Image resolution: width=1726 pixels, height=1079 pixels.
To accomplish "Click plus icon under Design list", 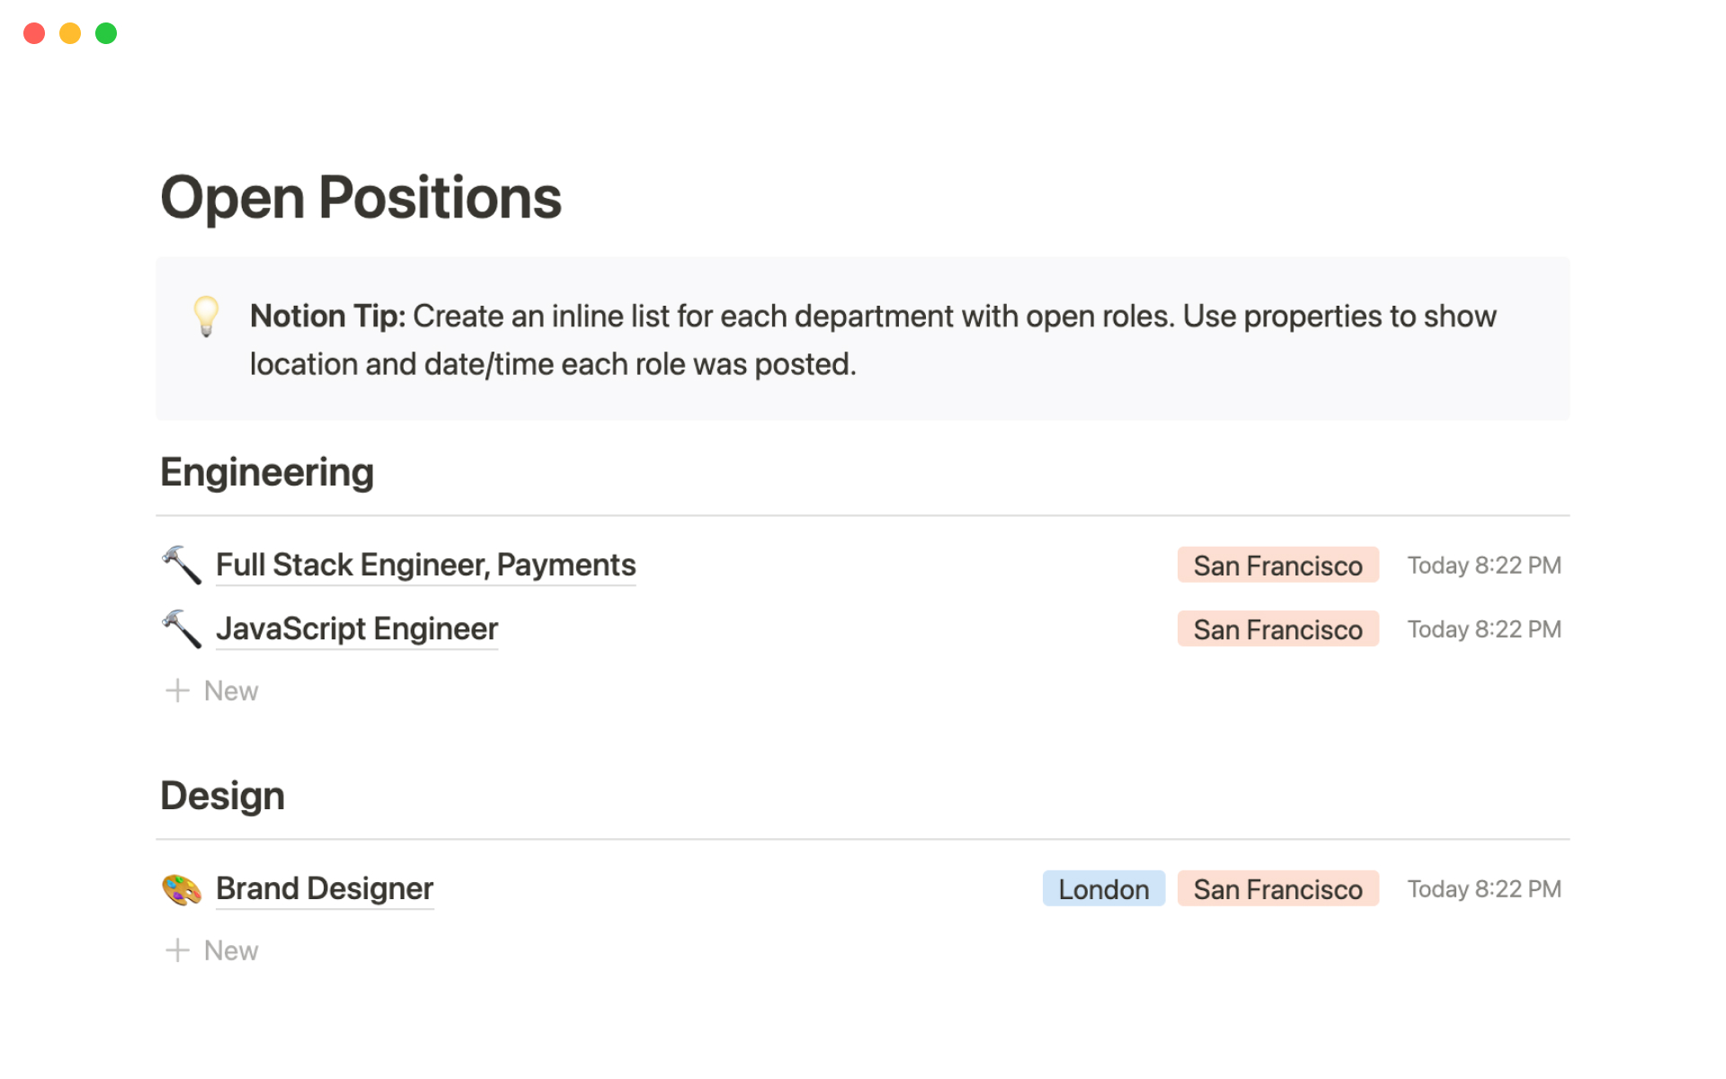I will pyautogui.click(x=177, y=950).
